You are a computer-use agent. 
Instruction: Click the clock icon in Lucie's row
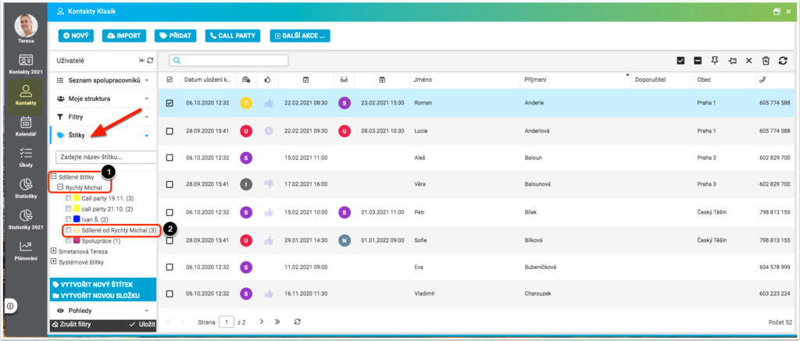coord(269,131)
